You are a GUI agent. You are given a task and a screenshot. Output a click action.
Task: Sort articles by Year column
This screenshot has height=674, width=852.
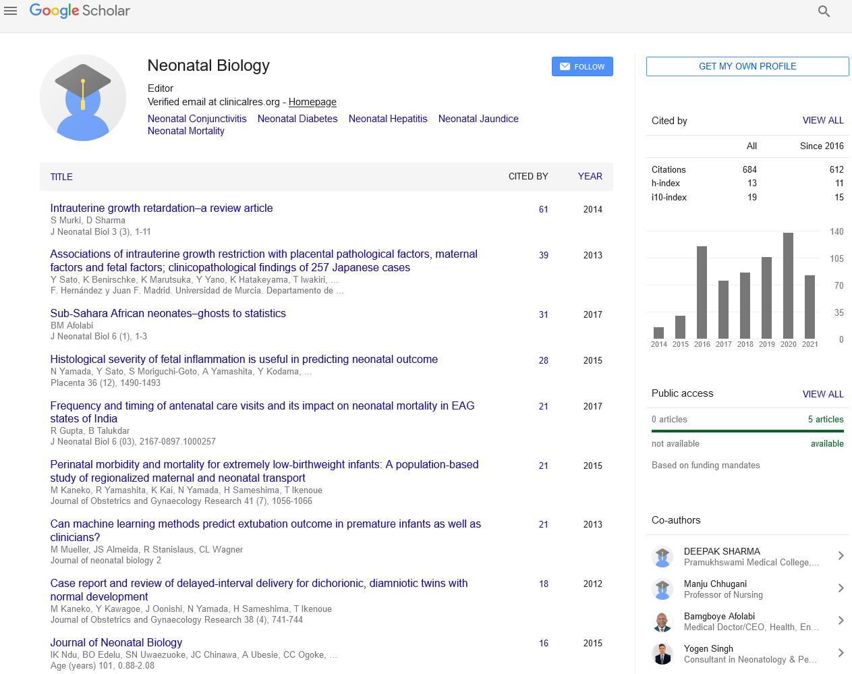point(590,176)
